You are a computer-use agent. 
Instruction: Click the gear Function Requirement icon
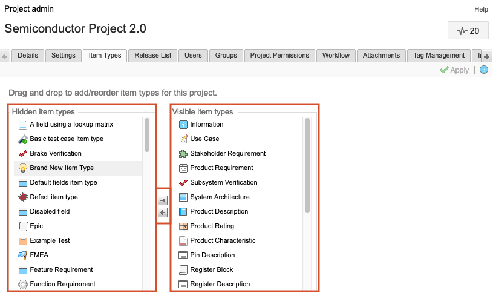point(23,284)
